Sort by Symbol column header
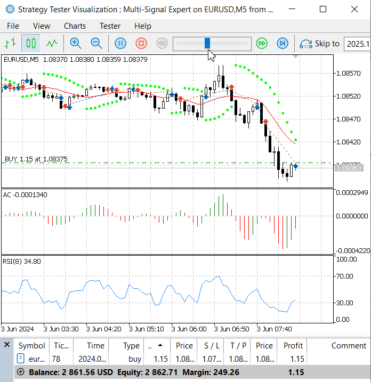Image resolution: width=371 pixels, height=382 pixels. (31, 346)
